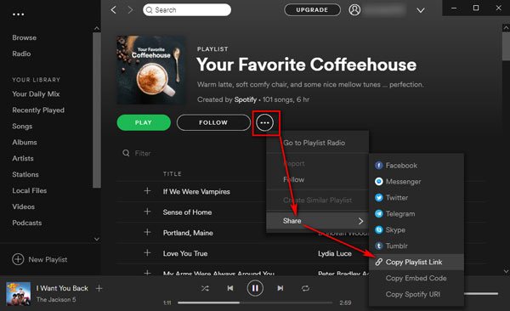Skip to previous track
This screenshot has height=311, width=510.
point(230,288)
